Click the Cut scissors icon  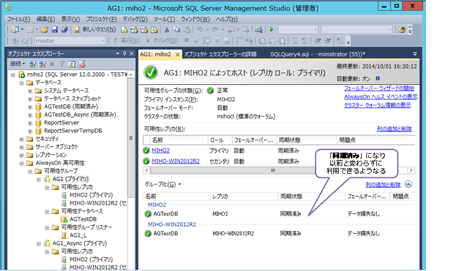pyautogui.click(x=166, y=29)
